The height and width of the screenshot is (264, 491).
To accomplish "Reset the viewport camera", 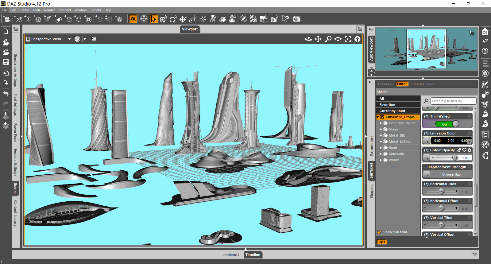I will [x=358, y=39].
